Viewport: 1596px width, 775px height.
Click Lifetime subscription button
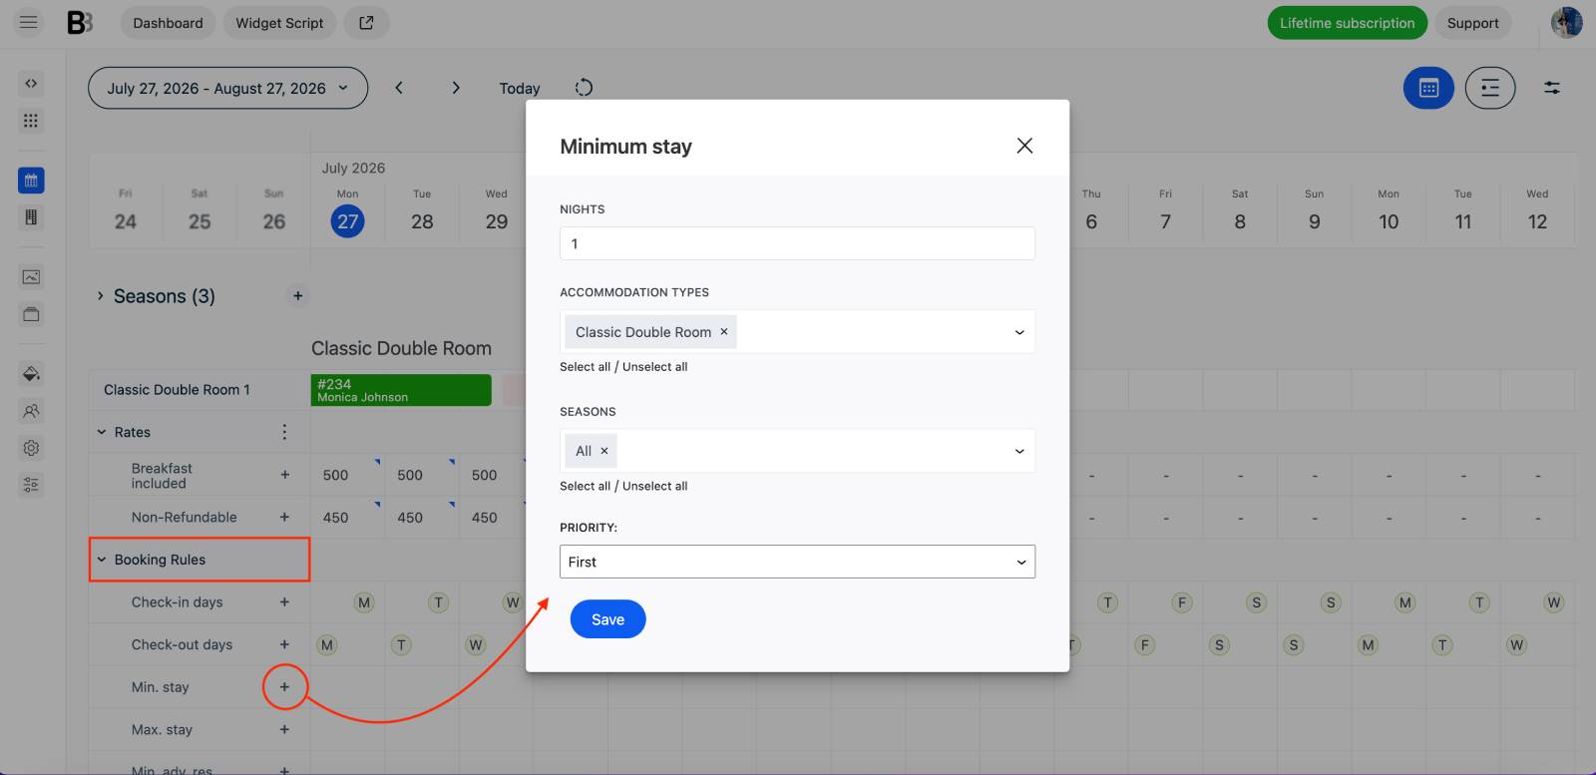[1347, 23]
